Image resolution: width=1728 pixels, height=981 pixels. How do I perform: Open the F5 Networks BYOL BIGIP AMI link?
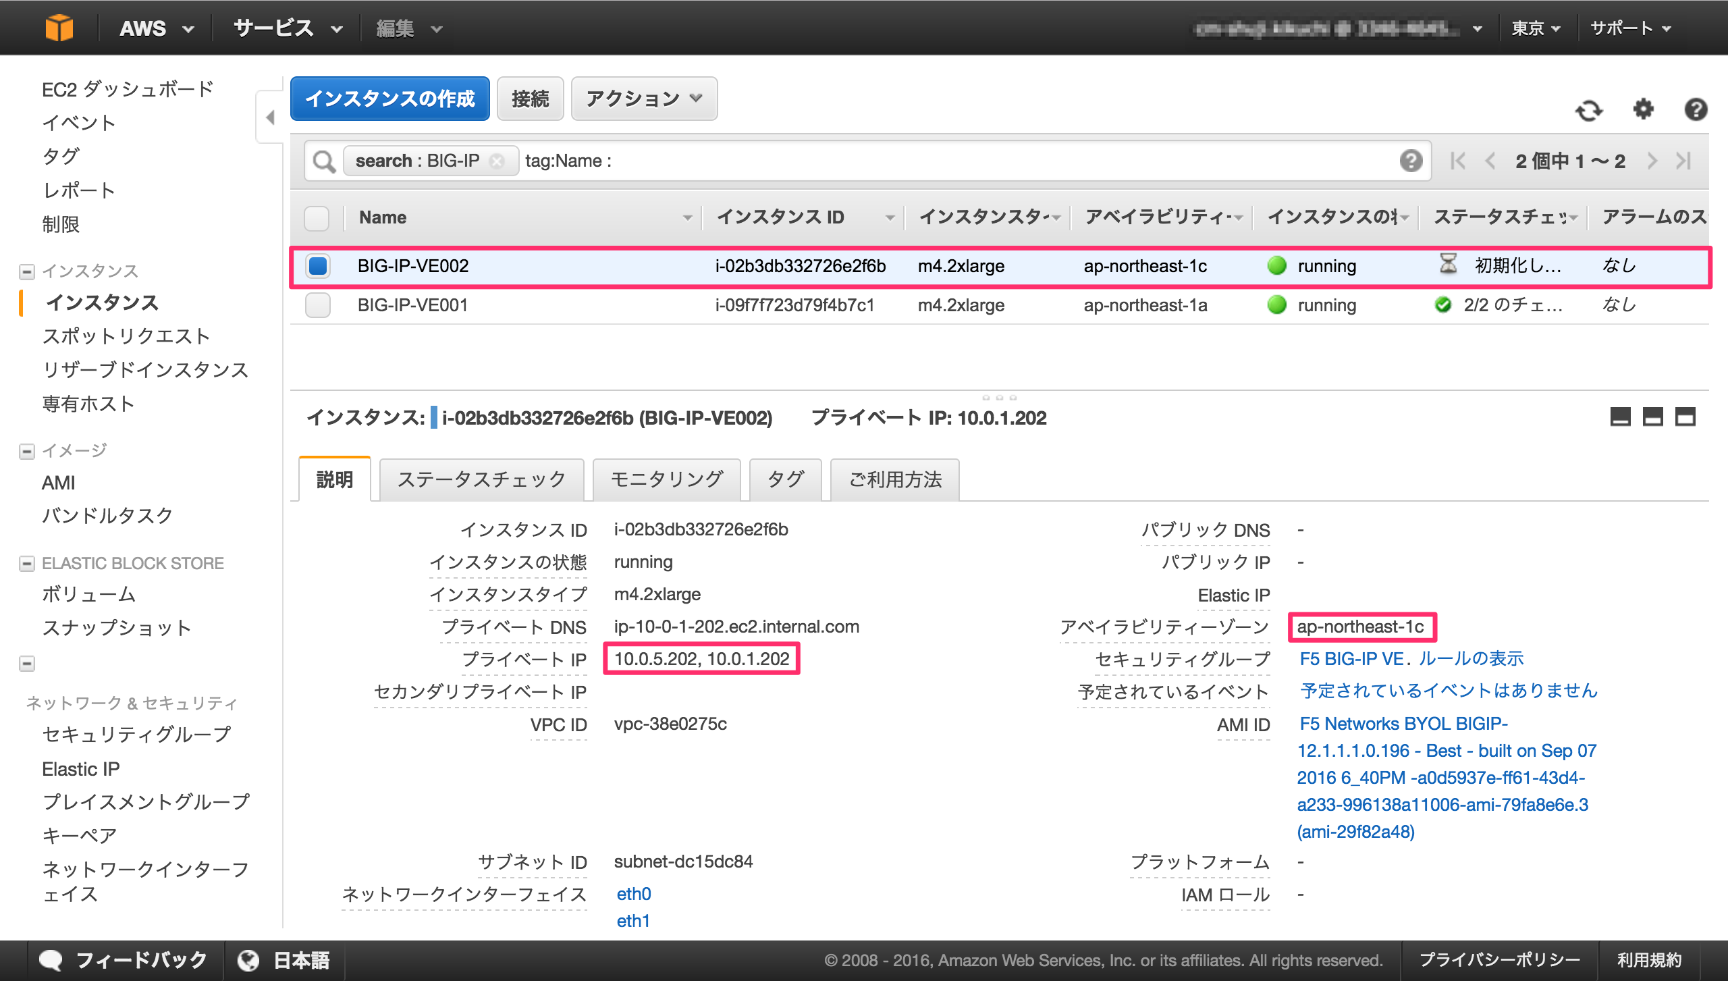pyautogui.click(x=1447, y=778)
